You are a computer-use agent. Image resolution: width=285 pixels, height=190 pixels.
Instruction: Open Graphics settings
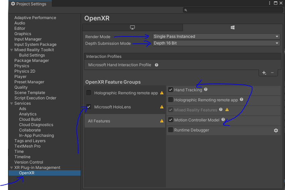[x=23, y=34]
